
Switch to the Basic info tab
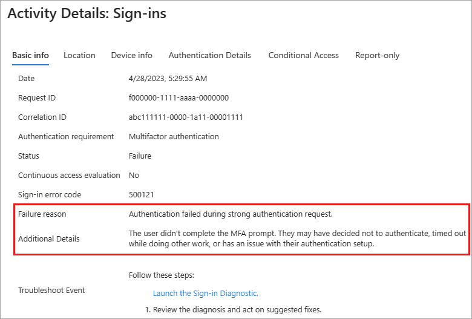[30, 56]
